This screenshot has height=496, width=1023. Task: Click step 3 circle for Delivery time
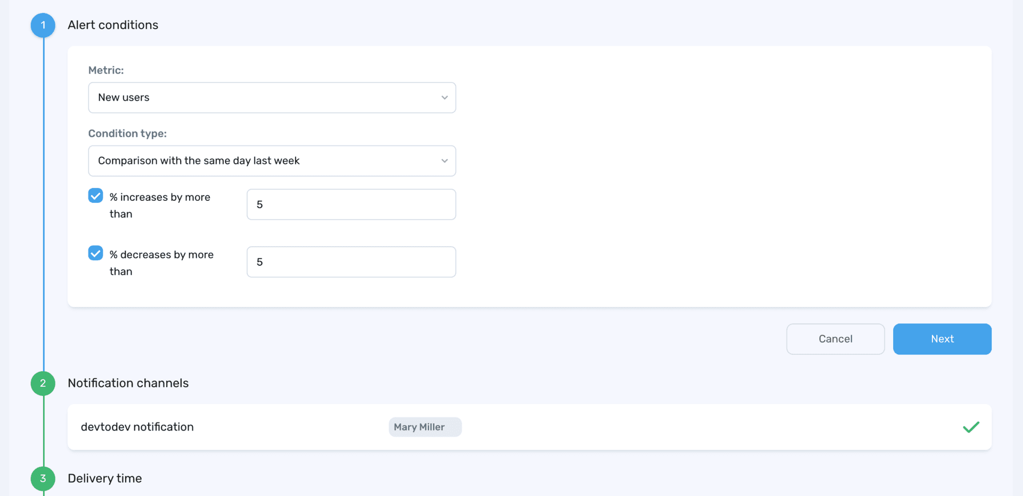43,478
